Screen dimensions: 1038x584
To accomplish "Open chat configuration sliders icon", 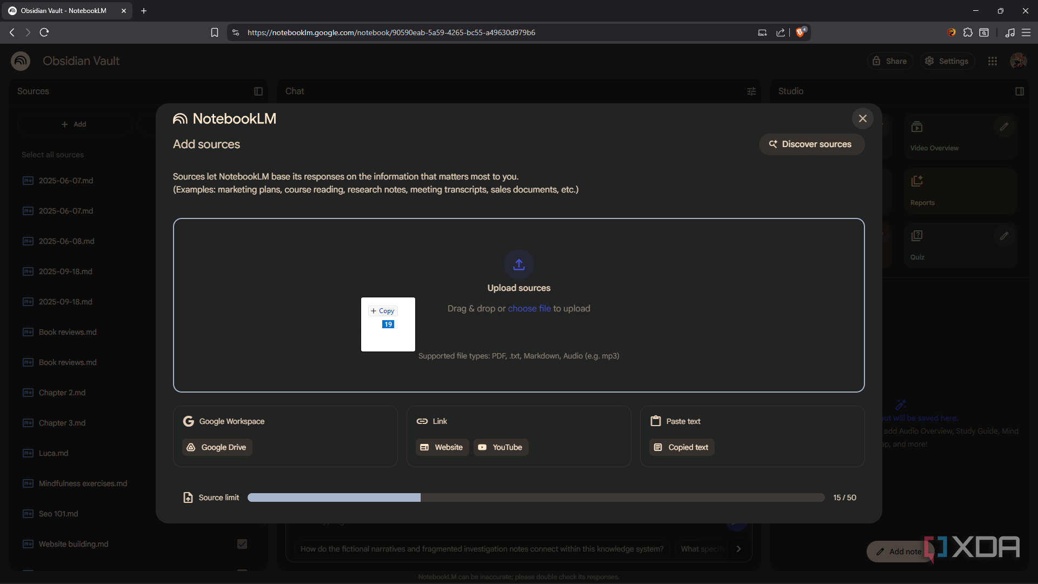I will (751, 91).
